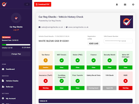
Task: Click the NMR red cross icon
Action: tap(125, 81)
